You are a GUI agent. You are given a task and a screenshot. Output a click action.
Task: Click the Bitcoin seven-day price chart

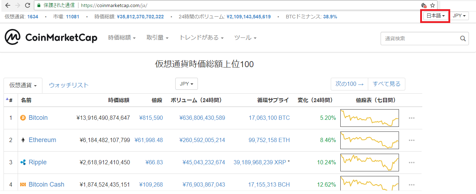click(x=369, y=118)
